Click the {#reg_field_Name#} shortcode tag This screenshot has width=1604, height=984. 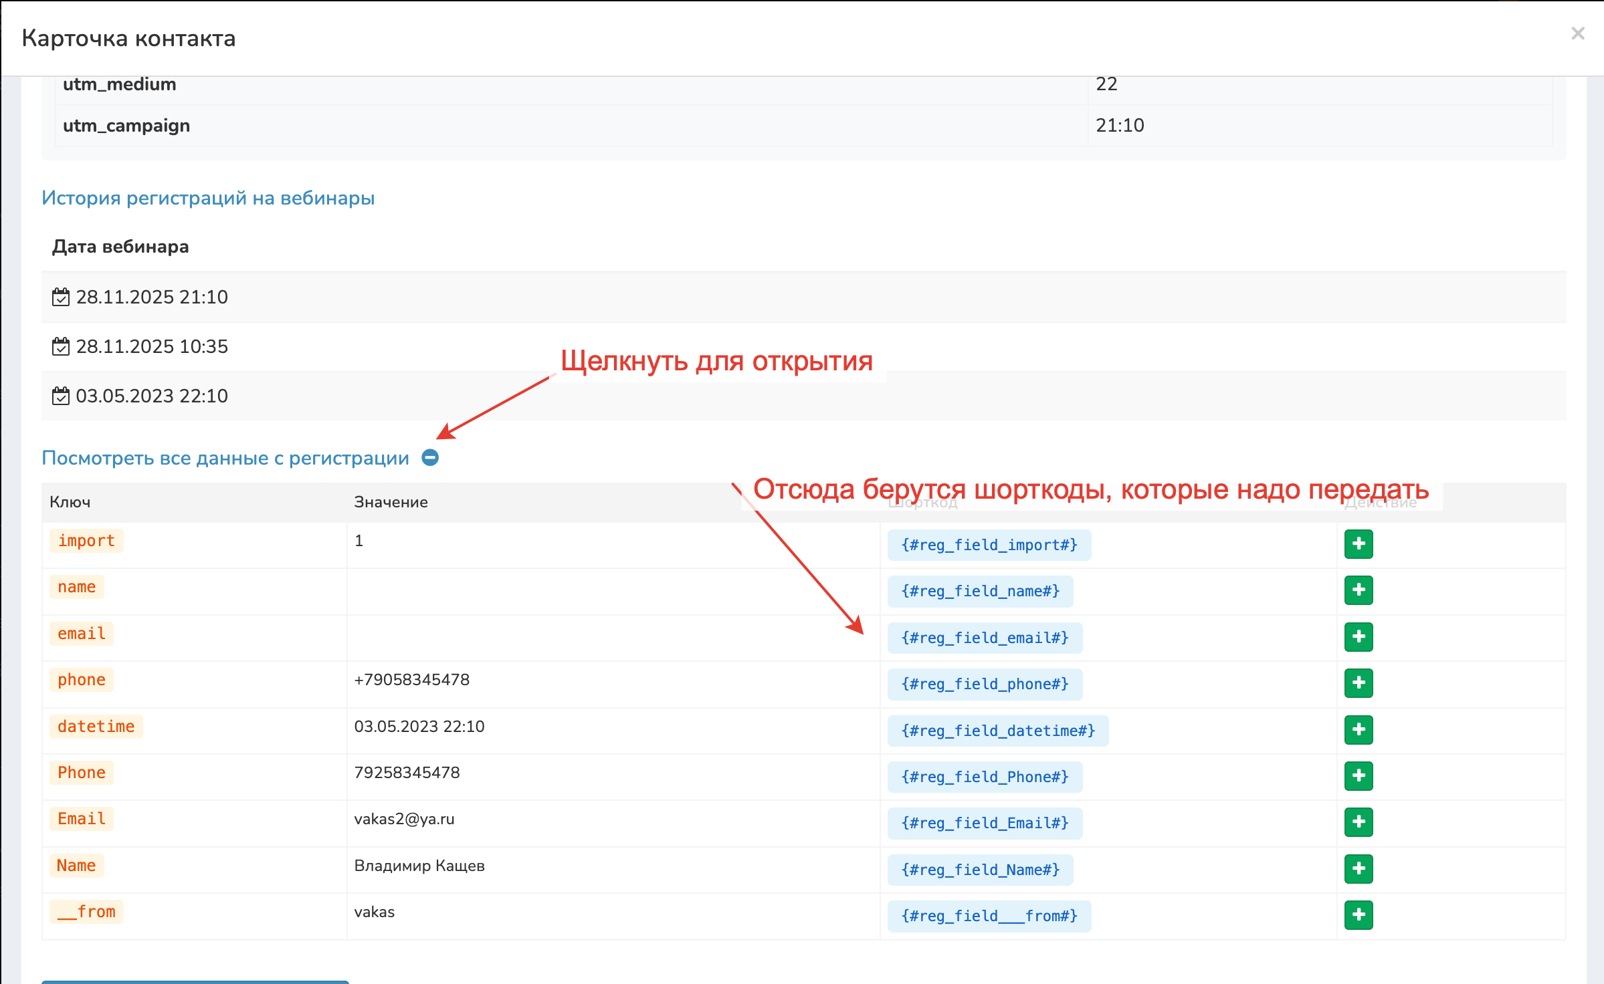[x=980, y=870]
